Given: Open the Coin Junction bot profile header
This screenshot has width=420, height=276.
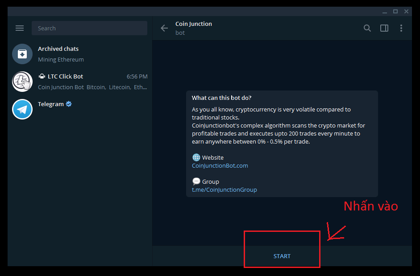Looking at the screenshot, I should pyautogui.click(x=193, y=28).
